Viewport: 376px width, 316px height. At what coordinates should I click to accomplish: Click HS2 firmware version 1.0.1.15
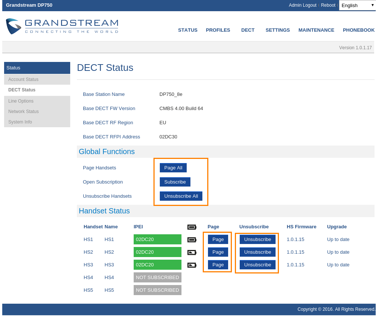click(x=295, y=252)
